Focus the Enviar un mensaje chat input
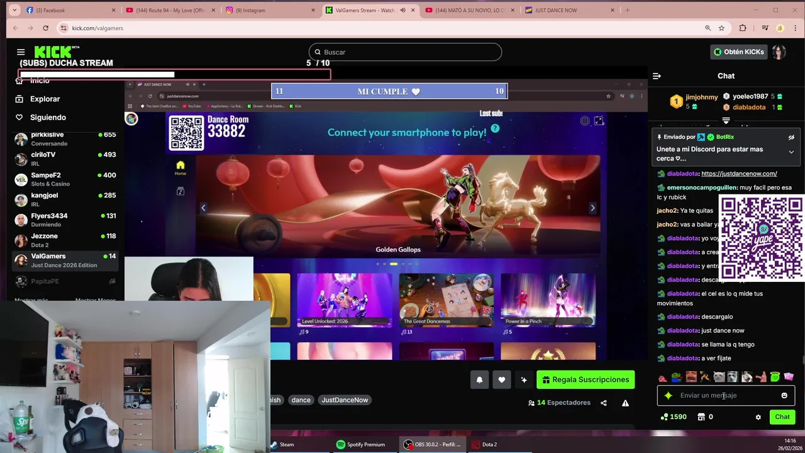The image size is (805, 453). 726,396
